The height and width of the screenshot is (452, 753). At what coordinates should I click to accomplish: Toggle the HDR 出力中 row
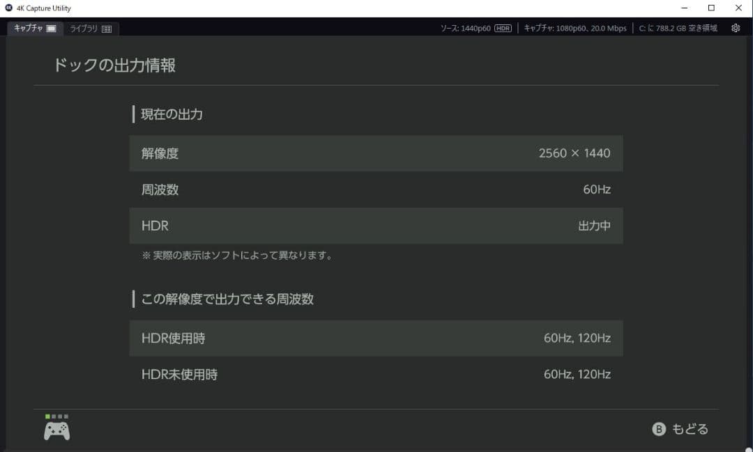tap(376, 226)
